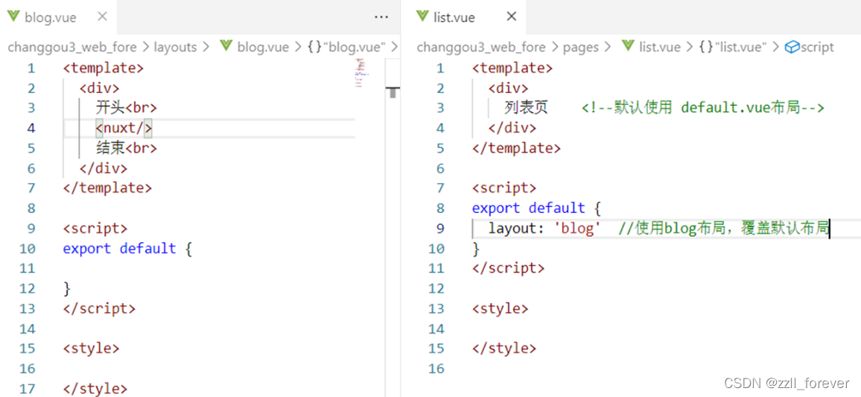Click the <template> tag on list.vue line 1
Screen dimensions: 861x397
pos(512,68)
